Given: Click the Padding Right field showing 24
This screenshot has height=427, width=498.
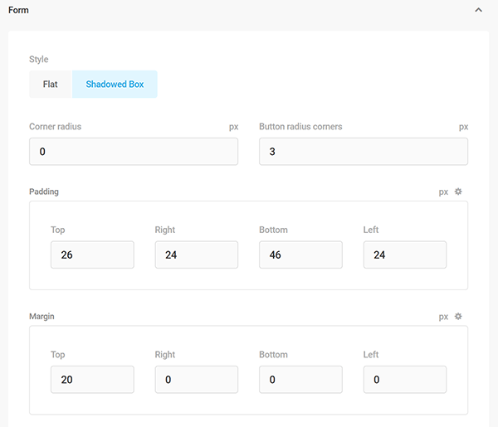Looking at the screenshot, I should (197, 255).
